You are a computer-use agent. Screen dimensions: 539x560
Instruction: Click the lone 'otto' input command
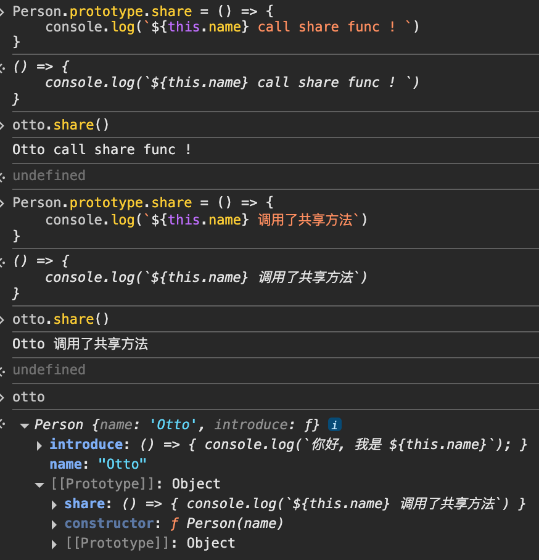29,397
